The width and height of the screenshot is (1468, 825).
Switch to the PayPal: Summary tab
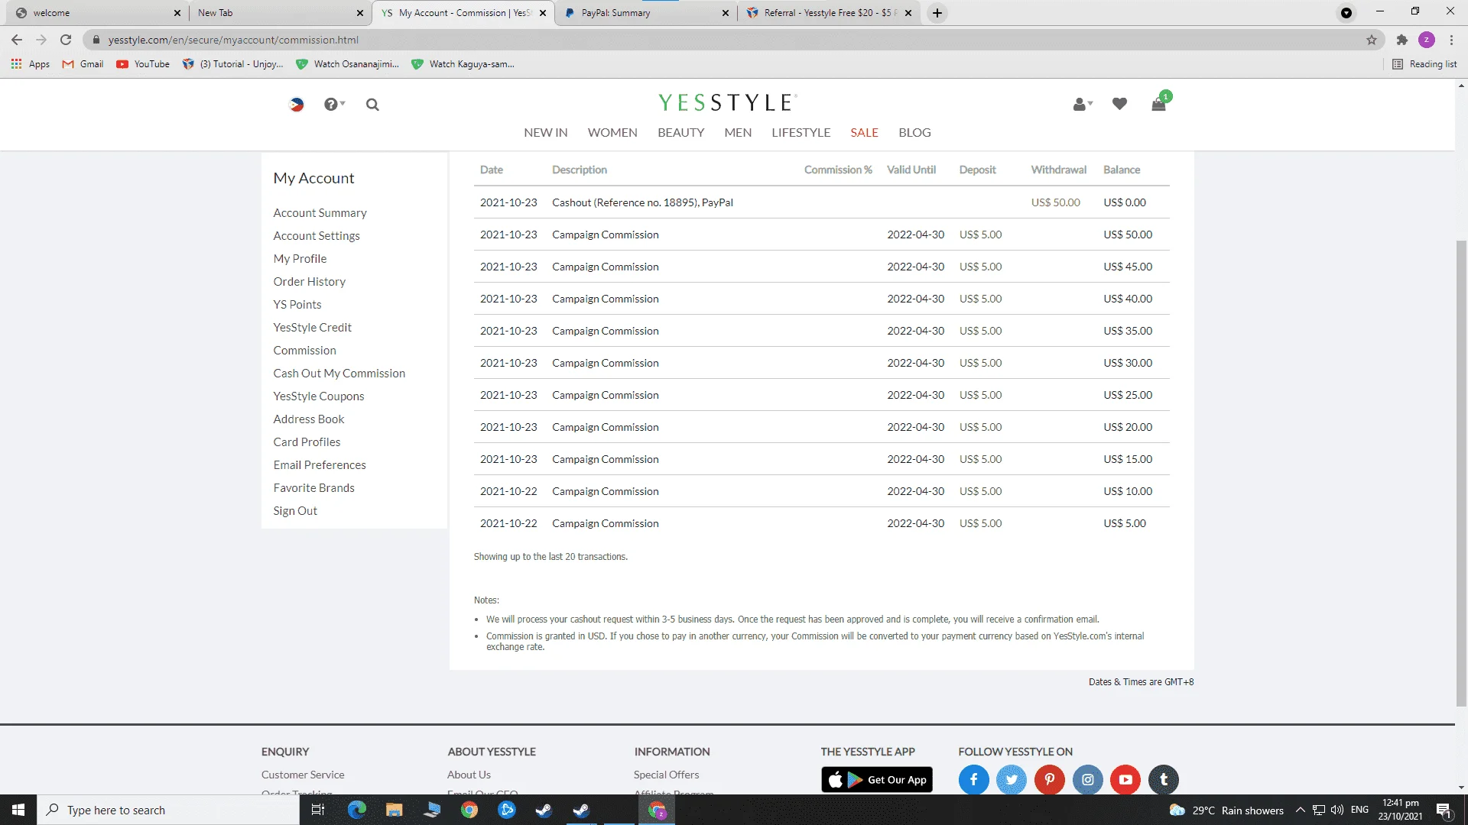pos(646,13)
